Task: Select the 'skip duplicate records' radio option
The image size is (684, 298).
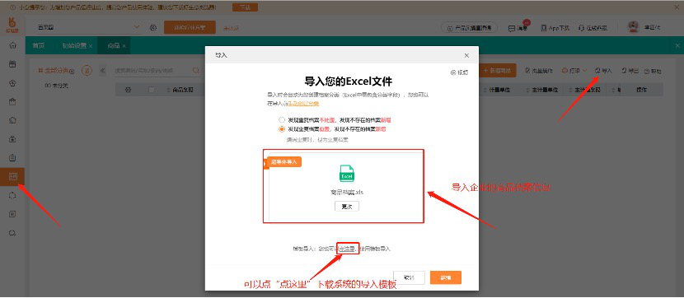Action: [x=282, y=120]
